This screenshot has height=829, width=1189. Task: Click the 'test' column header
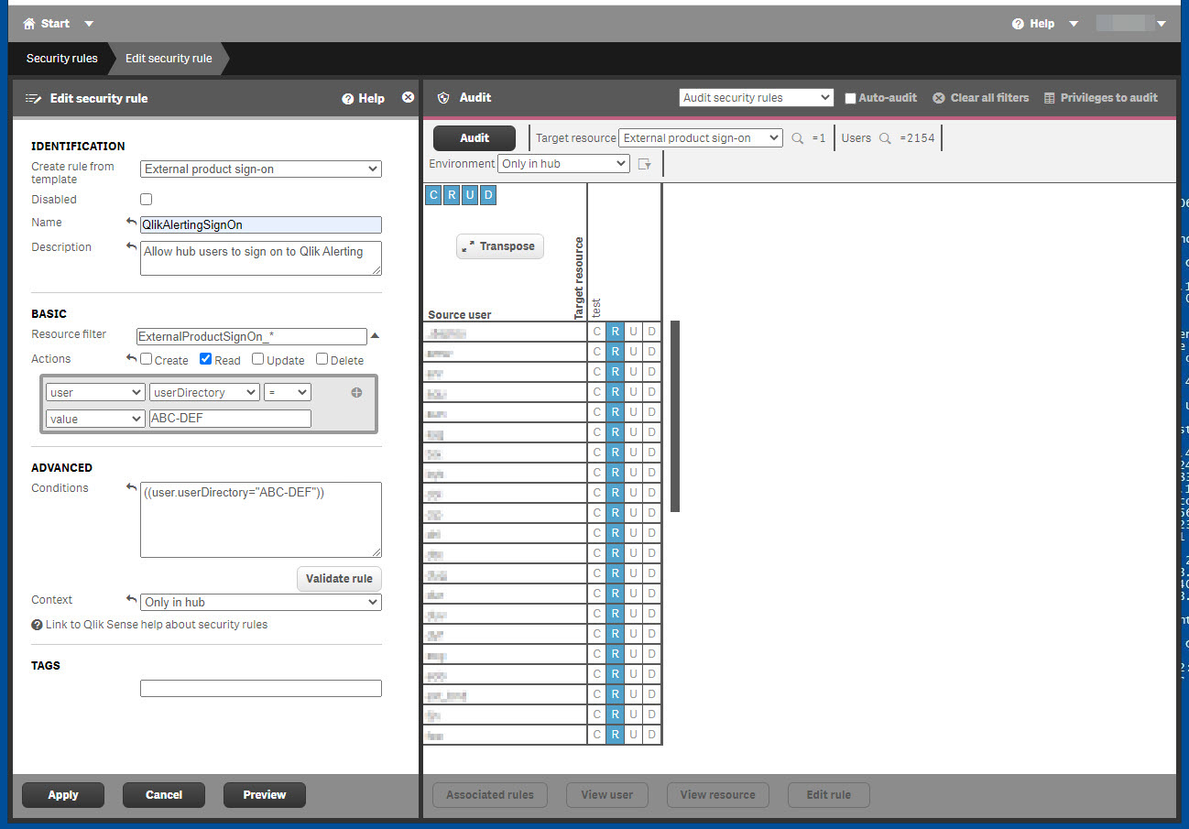[596, 308]
